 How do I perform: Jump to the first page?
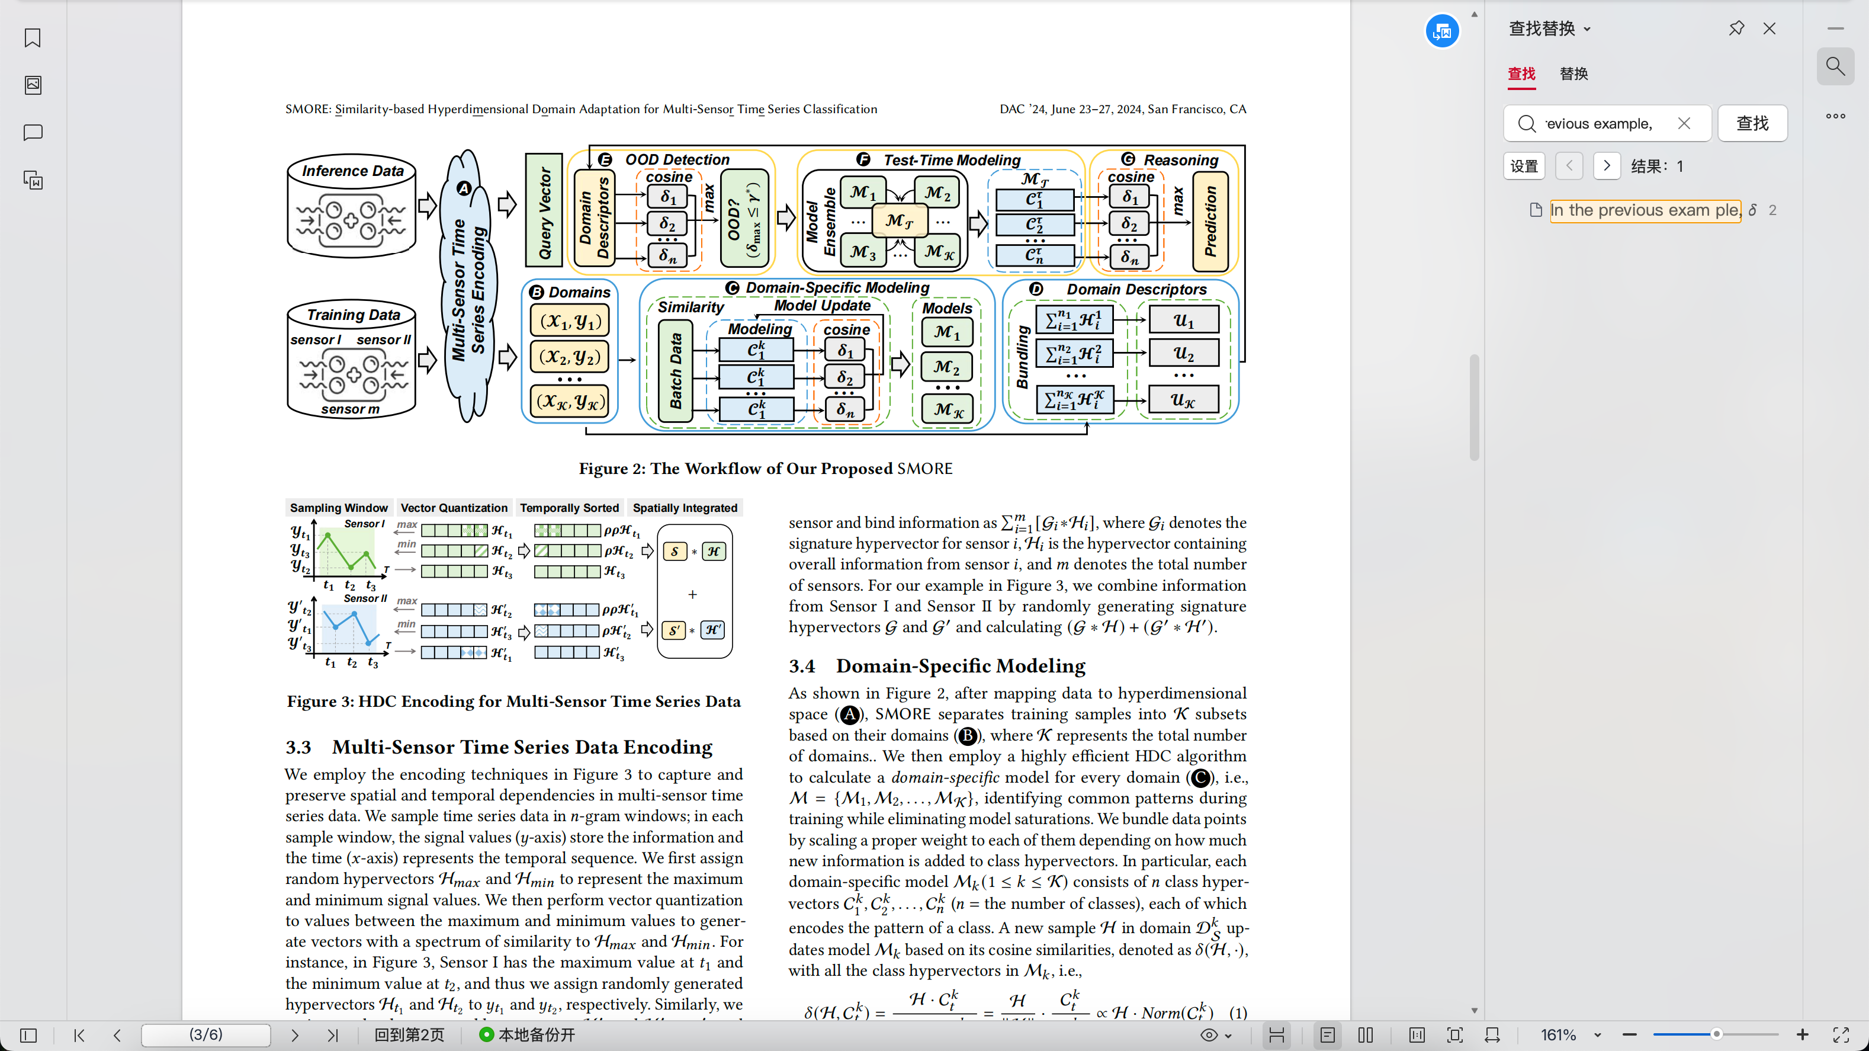point(79,1035)
